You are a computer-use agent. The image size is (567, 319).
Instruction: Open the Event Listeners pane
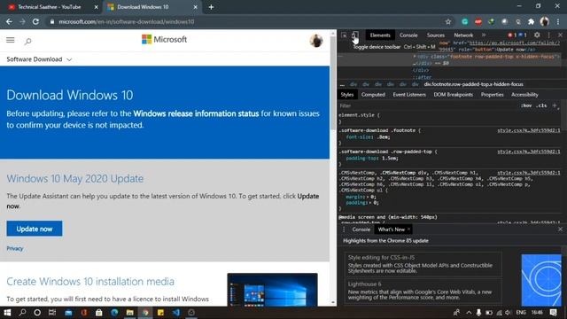[x=409, y=95]
